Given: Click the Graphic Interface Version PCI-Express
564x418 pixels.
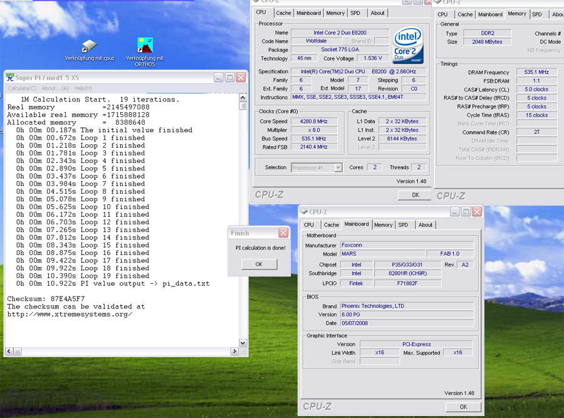Looking at the screenshot, I should (x=417, y=344).
